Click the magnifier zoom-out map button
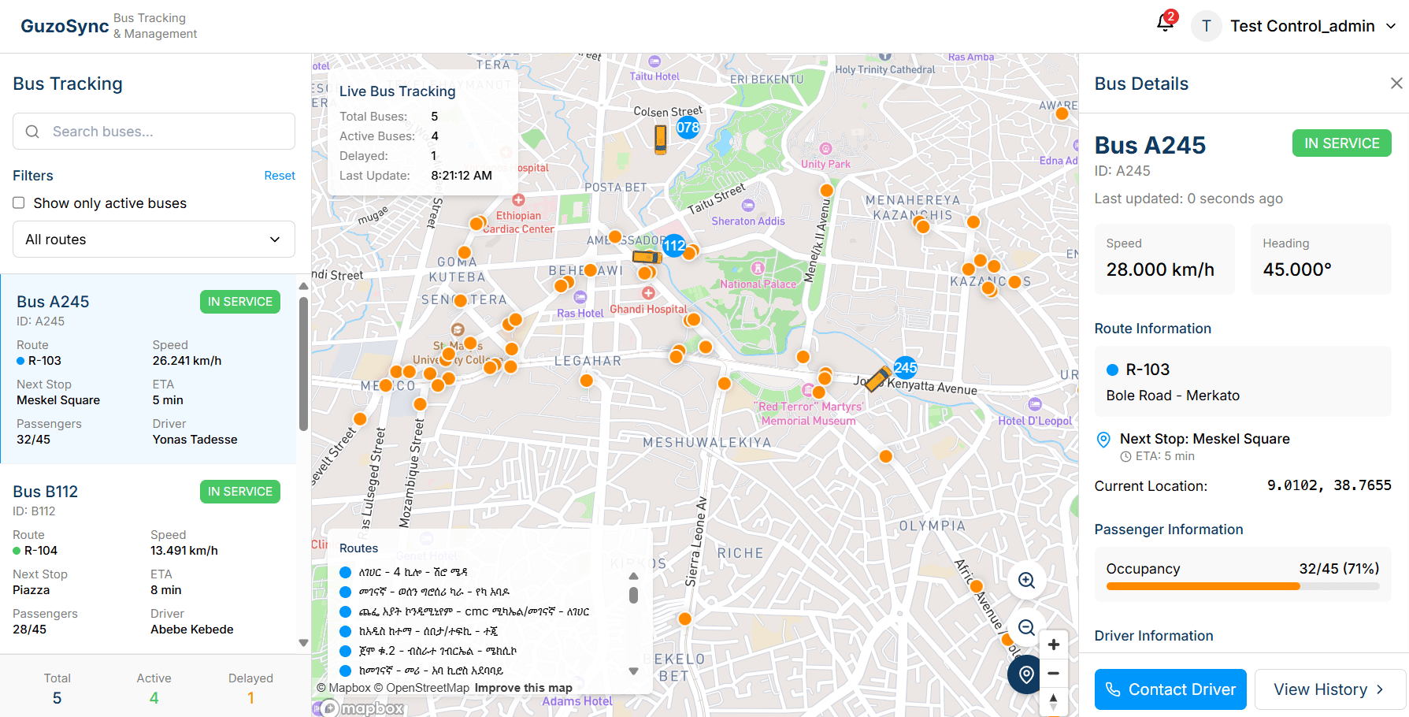 pyautogui.click(x=1026, y=628)
